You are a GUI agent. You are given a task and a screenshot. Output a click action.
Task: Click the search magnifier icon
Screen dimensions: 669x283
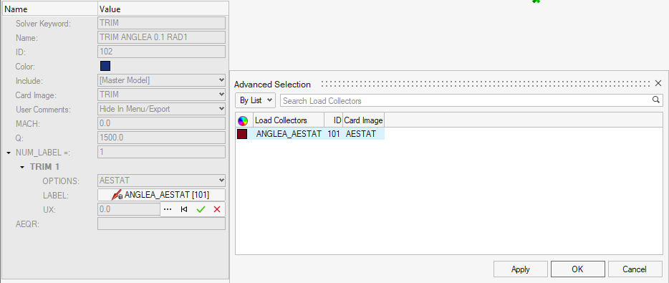(x=656, y=100)
